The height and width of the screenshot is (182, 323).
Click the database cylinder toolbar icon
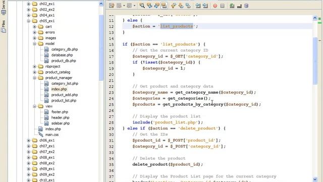[246, 6]
